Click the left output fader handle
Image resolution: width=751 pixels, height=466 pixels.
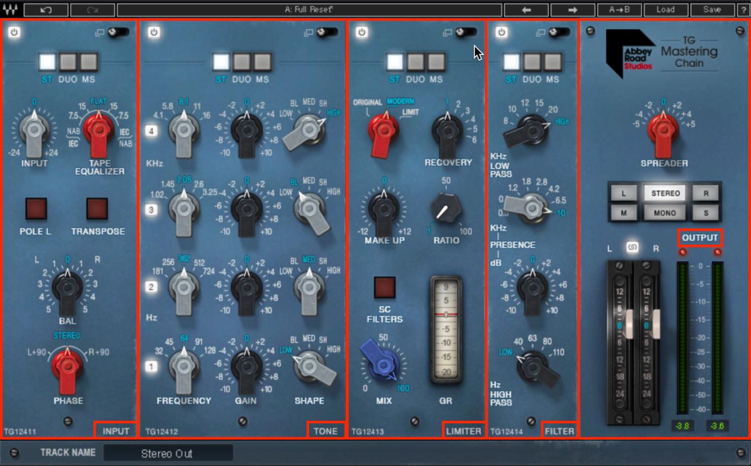(x=629, y=324)
